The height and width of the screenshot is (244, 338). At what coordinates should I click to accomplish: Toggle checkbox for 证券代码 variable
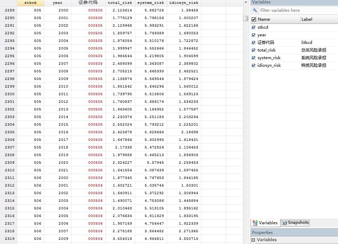(x=253, y=43)
